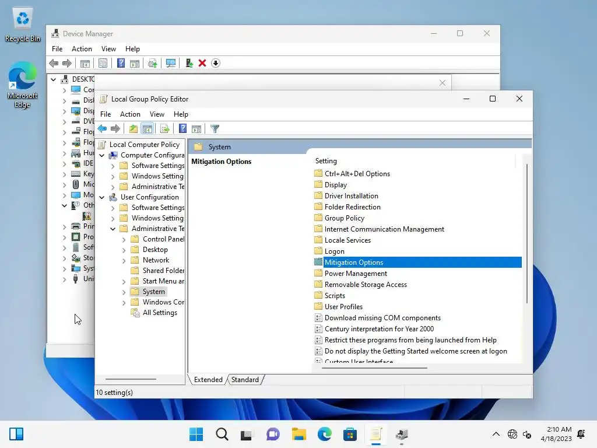Expand Windows Components tree node
Viewport: 597px width, 448px height.
pyautogui.click(x=124, y=303)
